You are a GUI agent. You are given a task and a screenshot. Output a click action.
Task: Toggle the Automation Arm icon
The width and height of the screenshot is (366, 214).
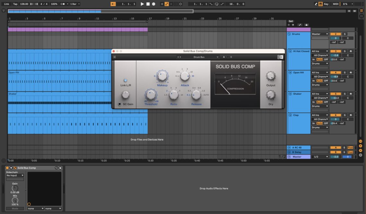pos(167,4)
